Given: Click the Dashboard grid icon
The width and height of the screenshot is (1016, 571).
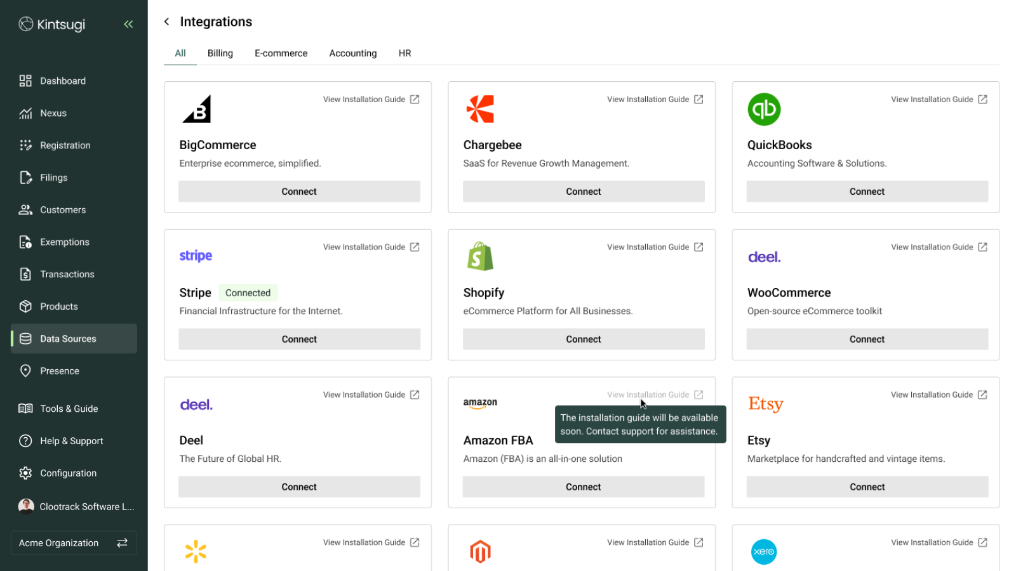Looking at the screenshot, I should tap(25, 81).
